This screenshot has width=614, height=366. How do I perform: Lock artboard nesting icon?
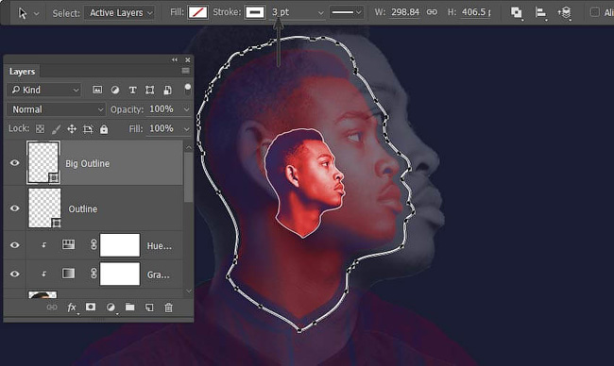(88, 129)
